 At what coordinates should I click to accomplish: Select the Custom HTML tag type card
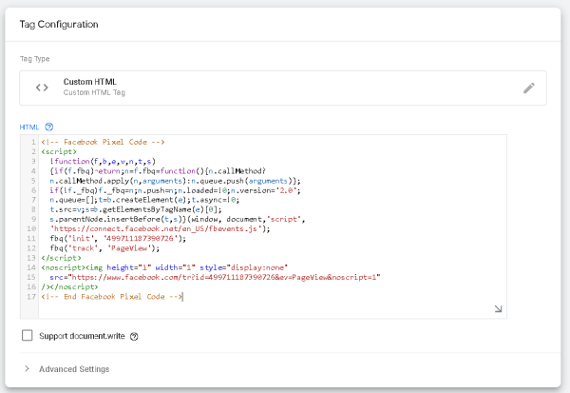(x=283, y=88)
